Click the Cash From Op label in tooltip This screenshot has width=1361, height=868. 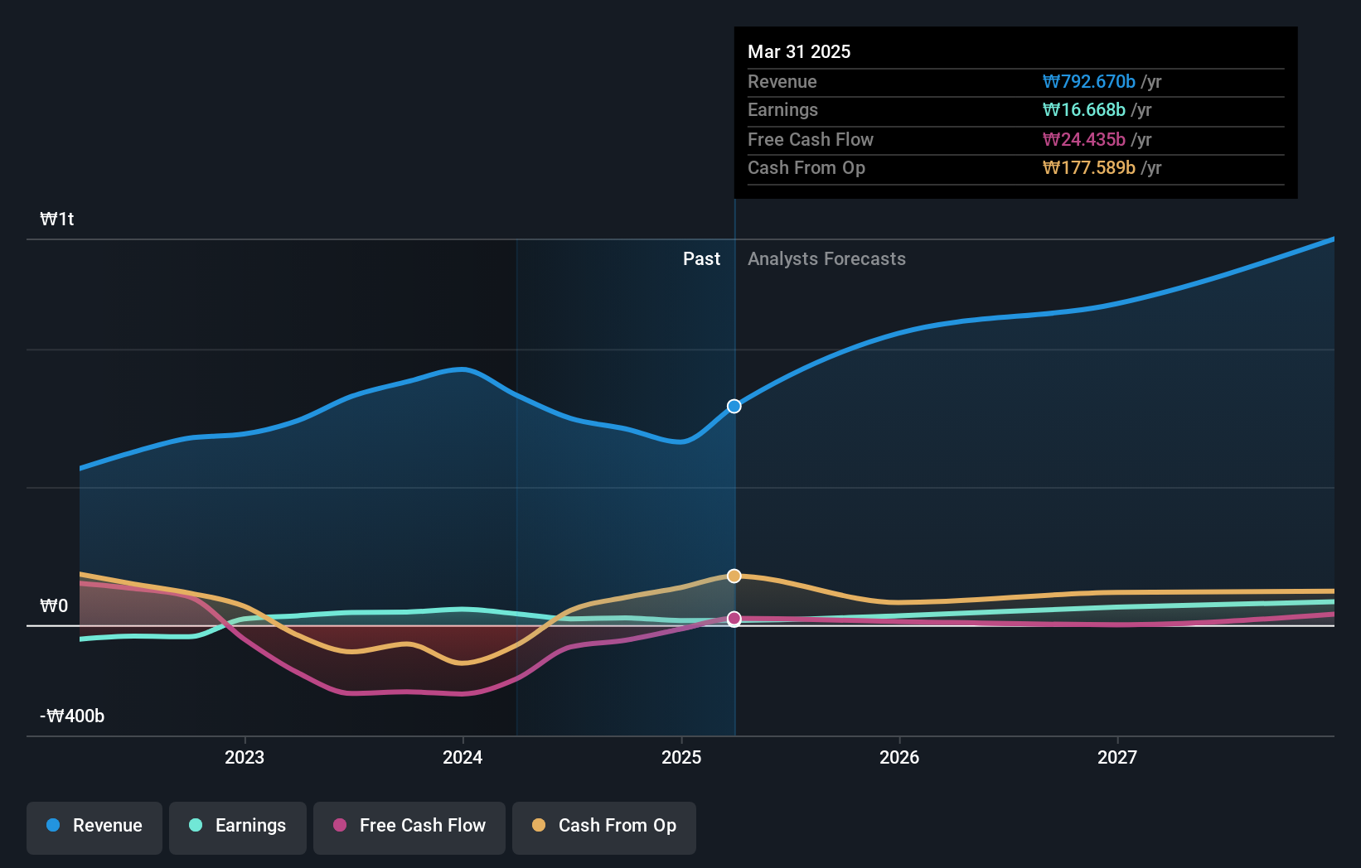806,167
